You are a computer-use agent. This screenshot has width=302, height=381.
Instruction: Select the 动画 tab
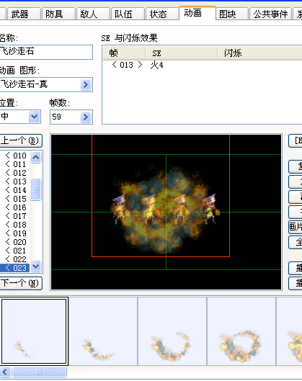(x=197, y=13)
